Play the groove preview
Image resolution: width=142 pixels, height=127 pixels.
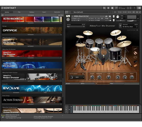(x=120, y=26)
